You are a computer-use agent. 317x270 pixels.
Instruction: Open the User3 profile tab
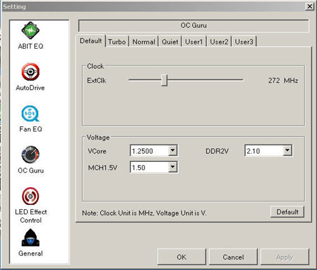[x=244, y=42]
